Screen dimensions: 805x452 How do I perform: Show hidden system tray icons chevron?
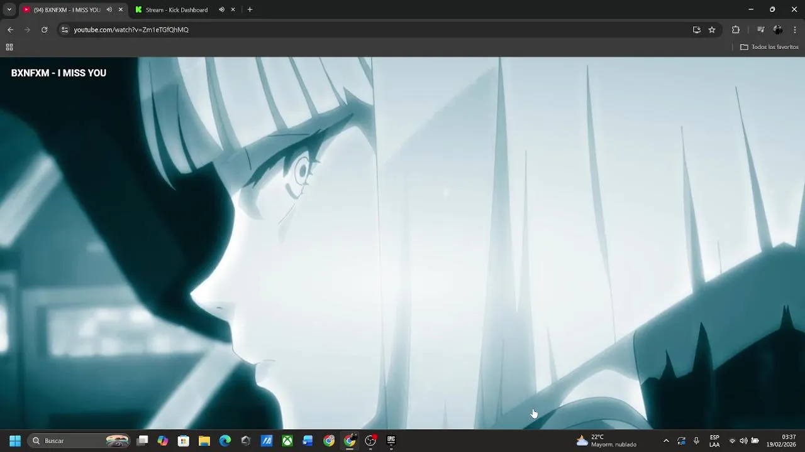(666, 441)
